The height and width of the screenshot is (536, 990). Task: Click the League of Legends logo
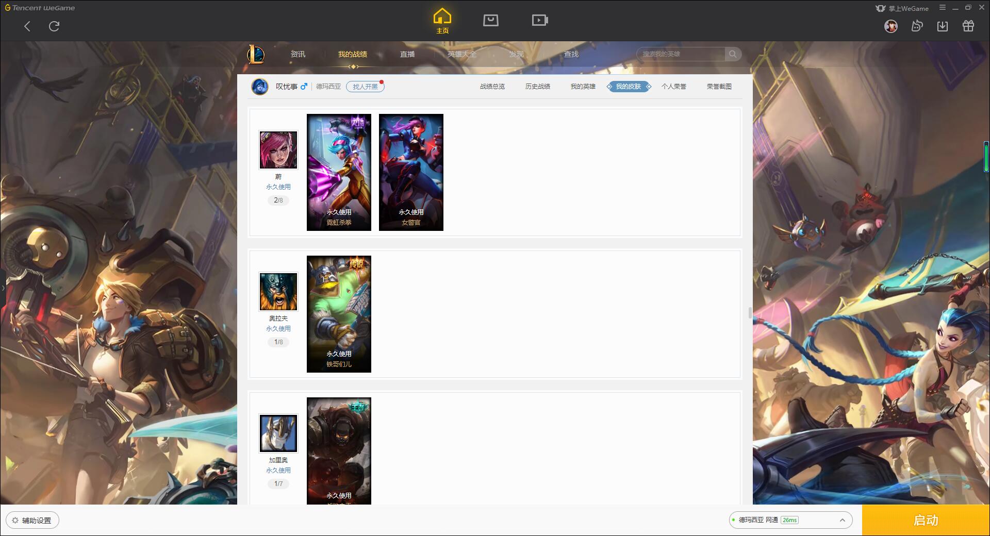(x=256, y=54)
